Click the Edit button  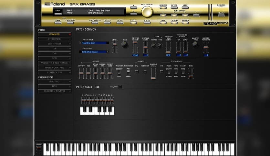[x=133, y=23]
